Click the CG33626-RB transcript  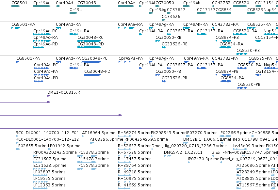pos(164,47)
